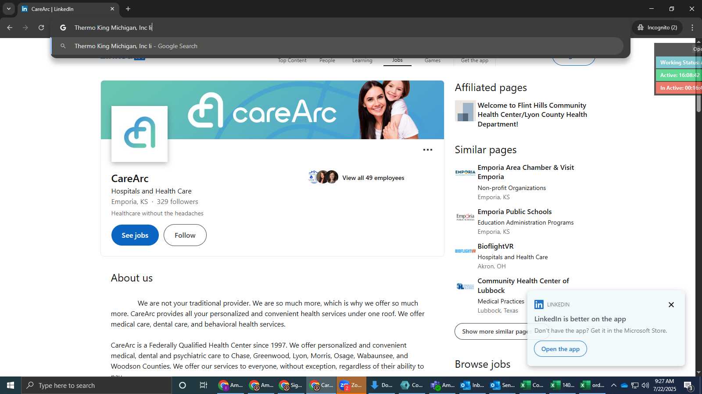Switch to the Sig... Chrome taskbar window
The width and height of the screenshot is (702, 394).
click(x=291, y=385)
